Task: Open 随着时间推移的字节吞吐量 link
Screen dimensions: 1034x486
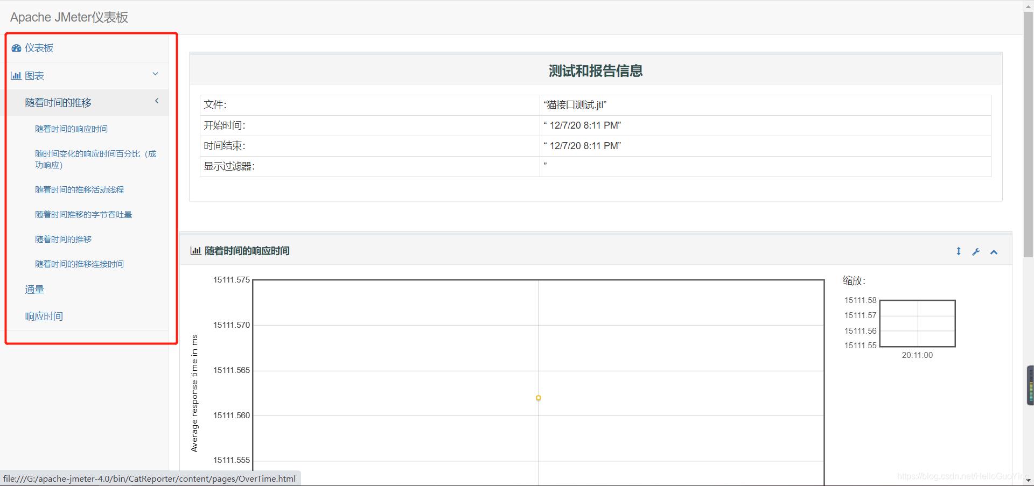Action: (x=83, y=215)
